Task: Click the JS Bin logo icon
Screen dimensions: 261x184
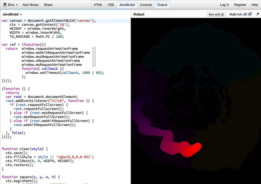Action: click(x=5, y=5)
